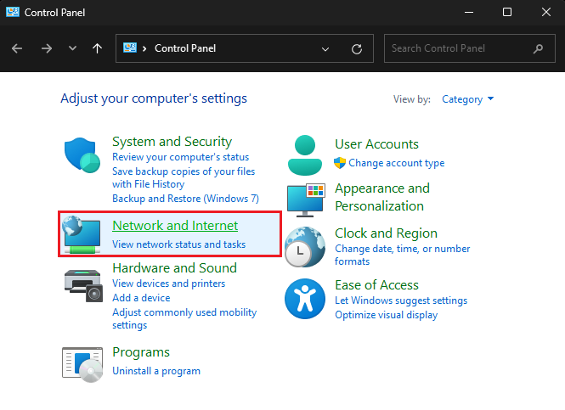Open View devices and printers link
The image size is (565, 410).
168,284
